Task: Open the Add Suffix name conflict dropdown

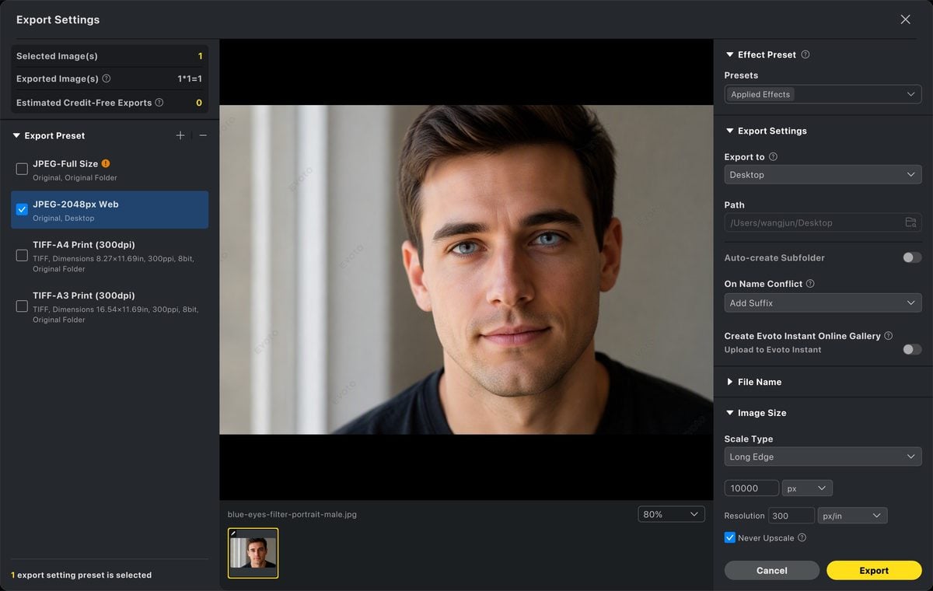Action: (823, 302)
